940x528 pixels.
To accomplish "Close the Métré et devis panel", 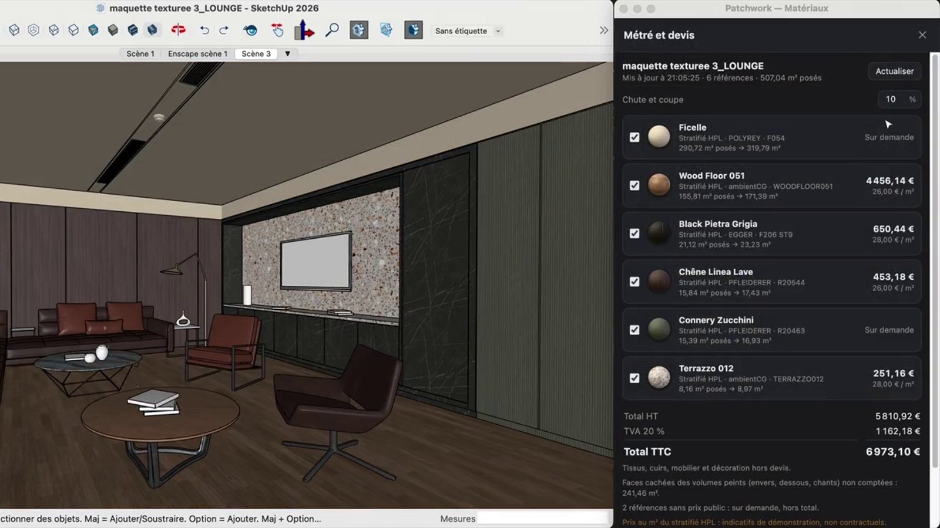I will (922, 35).
